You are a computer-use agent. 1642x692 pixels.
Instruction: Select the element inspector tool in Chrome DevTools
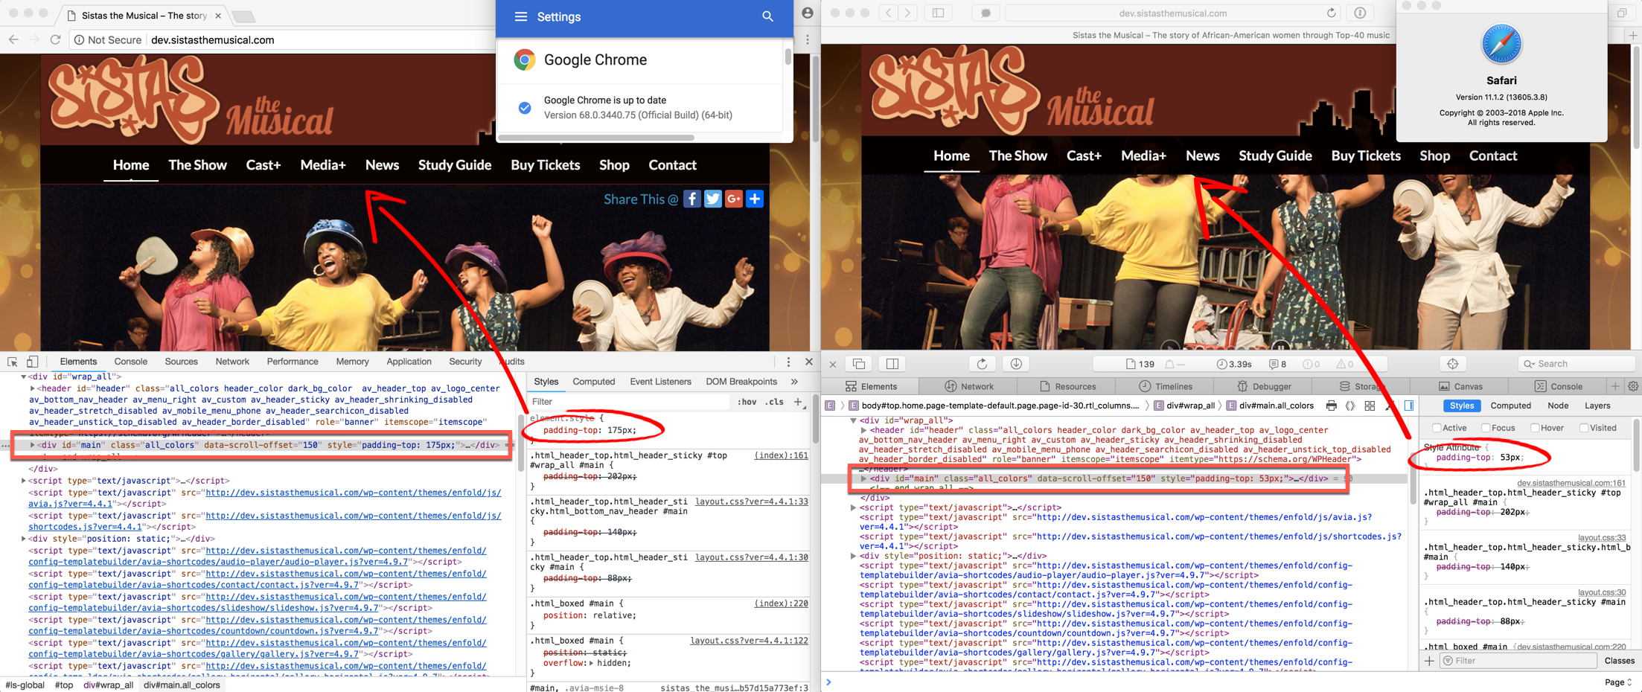click(13, 362)
